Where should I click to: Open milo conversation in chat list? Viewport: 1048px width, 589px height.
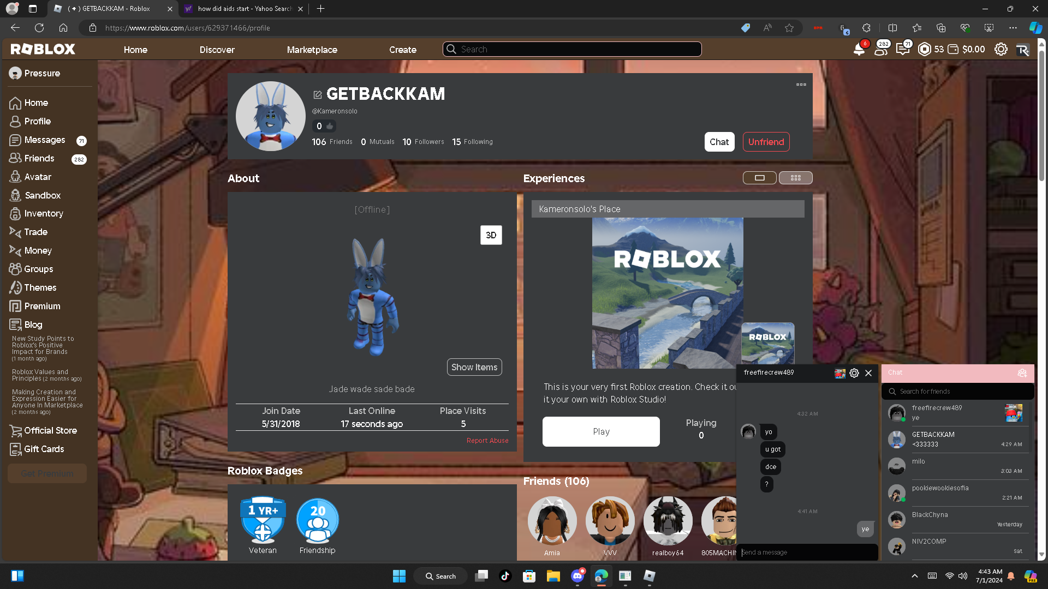point(957,466)
